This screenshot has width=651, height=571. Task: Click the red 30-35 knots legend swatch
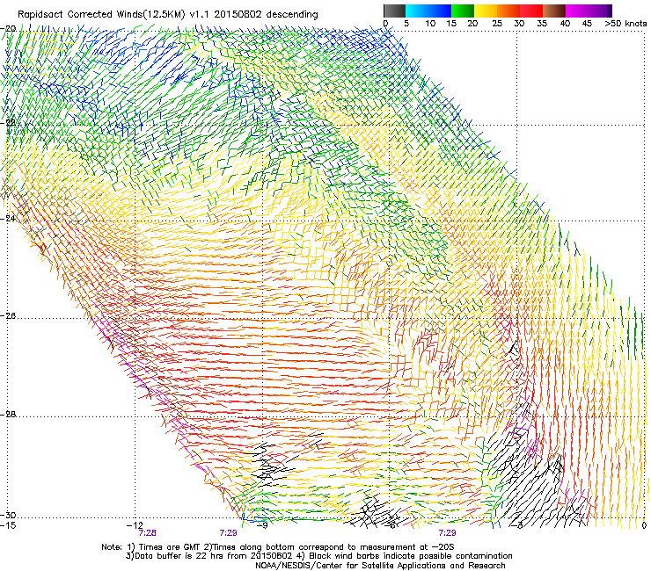click(x=531, y=11)
